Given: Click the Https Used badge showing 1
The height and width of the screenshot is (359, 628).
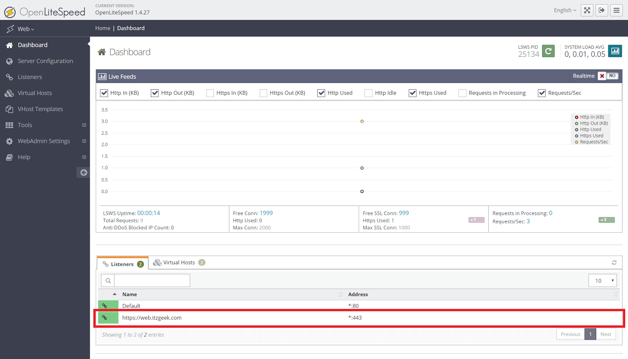Looking at the screenshot, I should pyautogui.click(x=476, y=220).
